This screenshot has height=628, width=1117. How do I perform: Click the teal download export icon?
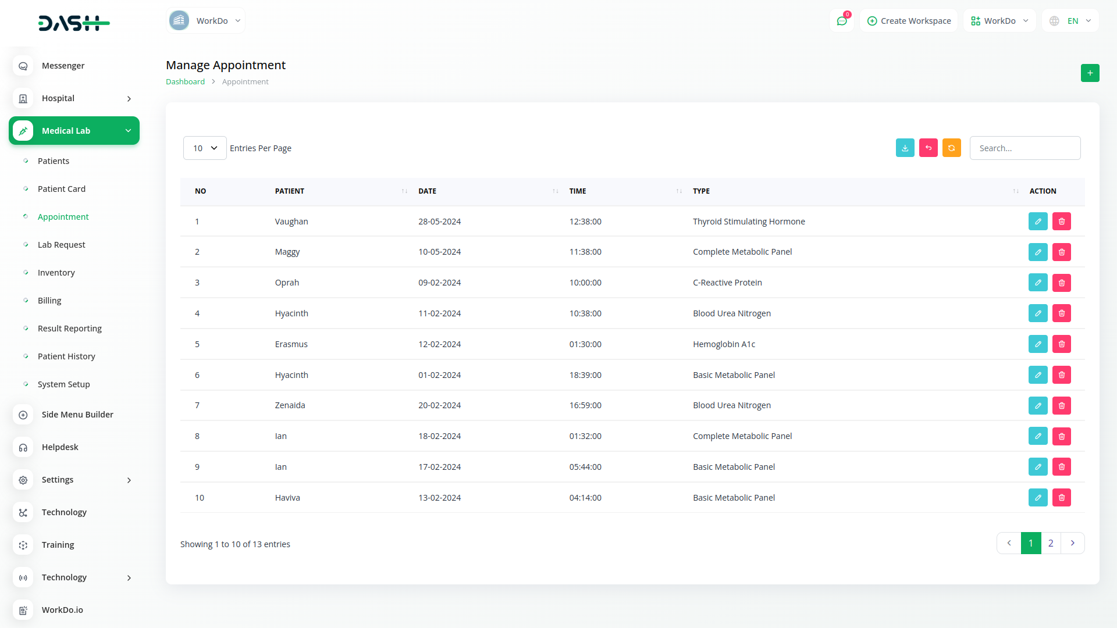click(905, 148)
